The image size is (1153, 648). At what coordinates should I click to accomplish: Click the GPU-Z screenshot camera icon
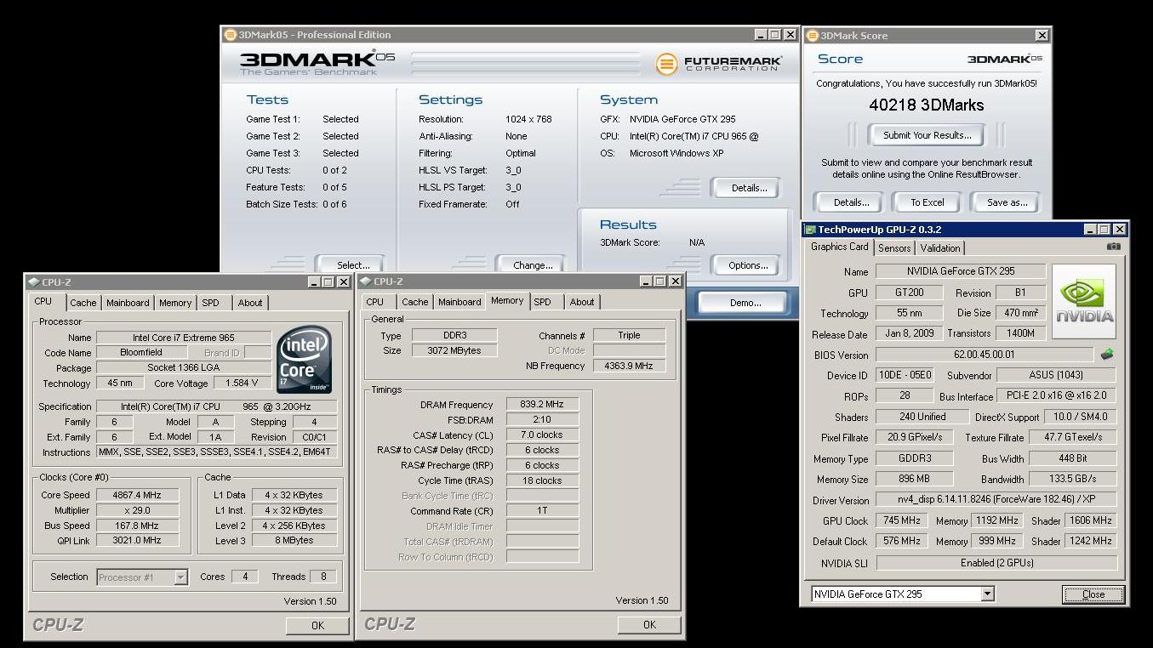tap(1113, 247)
